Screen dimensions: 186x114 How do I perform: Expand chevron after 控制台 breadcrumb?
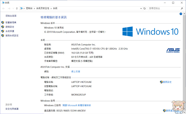point(34,9)
